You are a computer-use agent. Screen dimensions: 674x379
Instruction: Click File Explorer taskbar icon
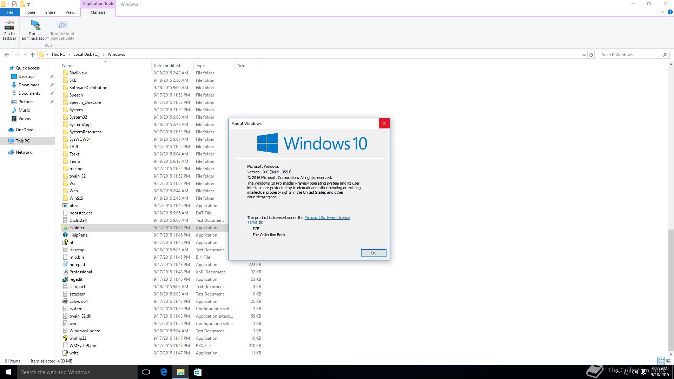180,372
